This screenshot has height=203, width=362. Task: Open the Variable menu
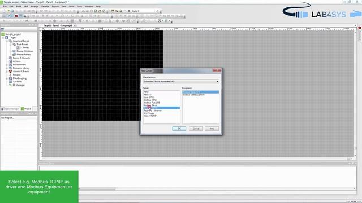click(x=45, y=6)
